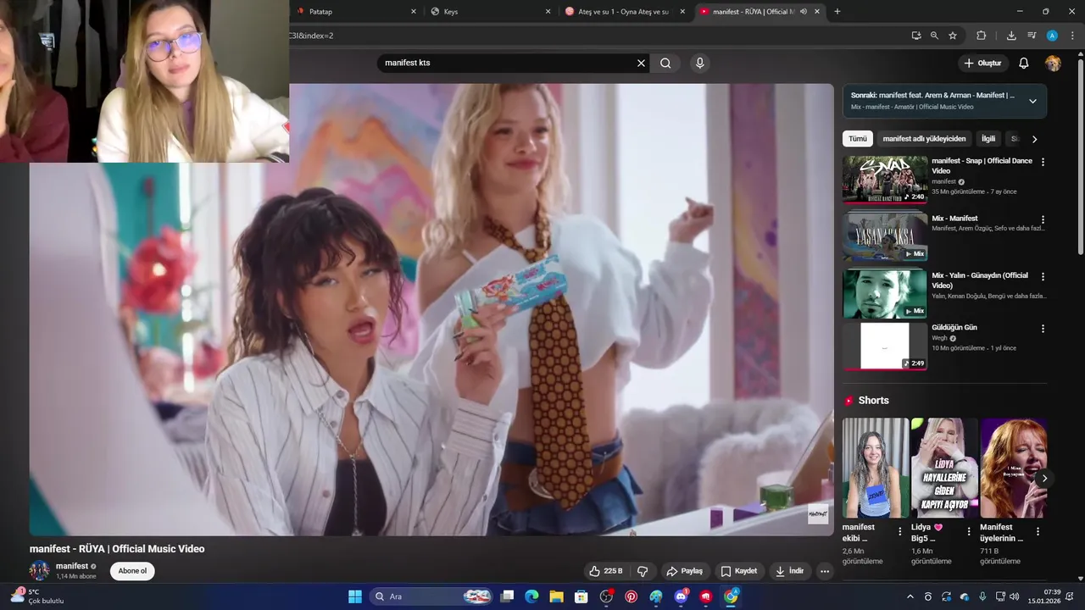Viewport: 1085px width, 610px height.
Task: Select the Tümü filter chip
Action: point(858,139)
